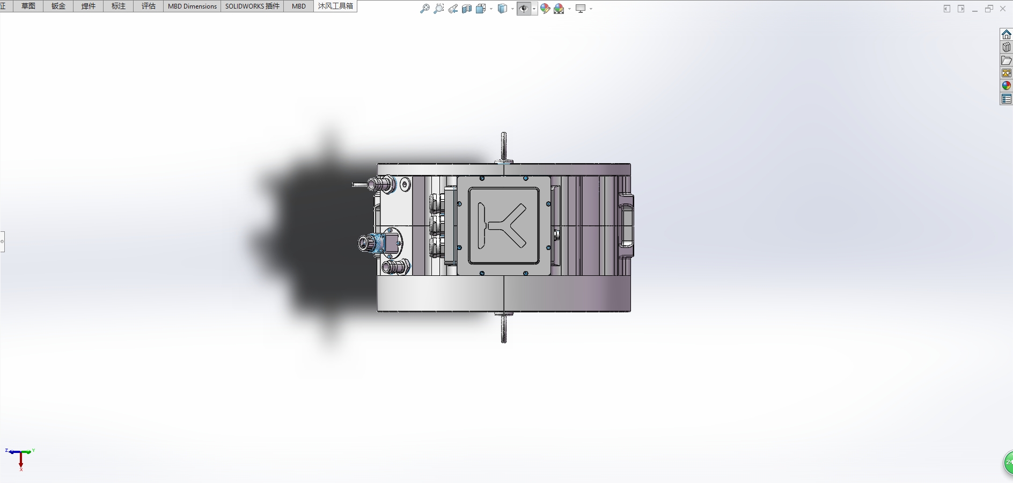Switch to the MBD tab
Image resolution: width=1013 pixels, height=483 pixels.
[299, 6]
